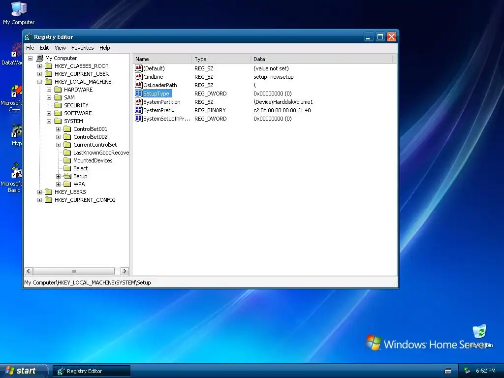Viewport: 504px width, 378px height.
Task: Click the tree pane right scroll arrow
Action: 125,271
